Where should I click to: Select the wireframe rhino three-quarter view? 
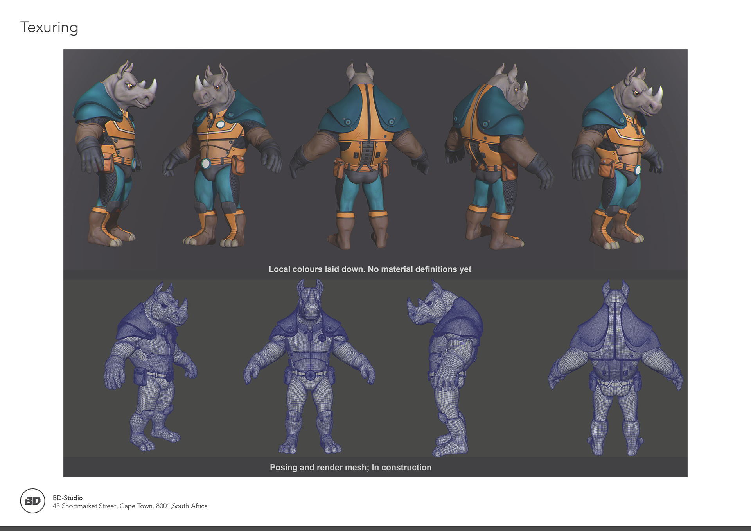(151, 366)
